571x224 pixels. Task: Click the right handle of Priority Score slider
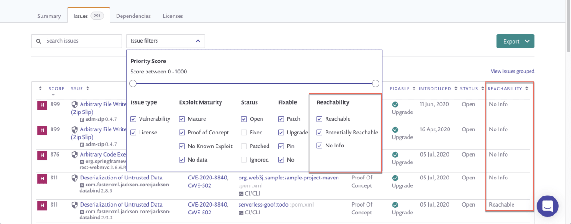[375, 84]
